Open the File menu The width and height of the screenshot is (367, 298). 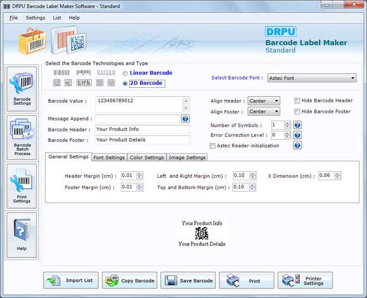[x=13, y=18]
